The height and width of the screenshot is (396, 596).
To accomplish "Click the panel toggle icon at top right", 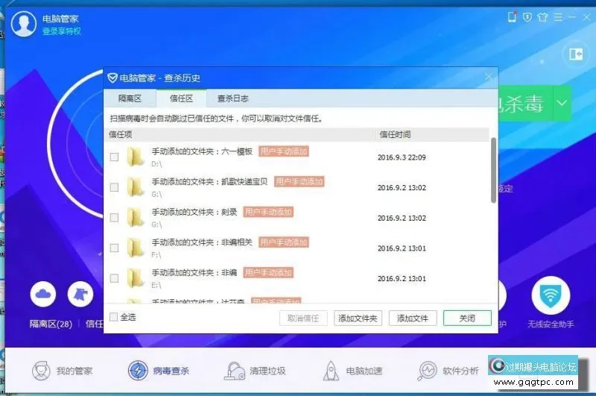I will 576,54.
